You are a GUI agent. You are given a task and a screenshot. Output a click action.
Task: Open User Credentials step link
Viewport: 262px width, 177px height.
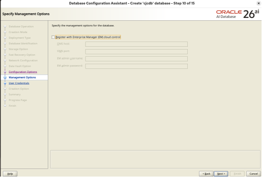point(19,83)
